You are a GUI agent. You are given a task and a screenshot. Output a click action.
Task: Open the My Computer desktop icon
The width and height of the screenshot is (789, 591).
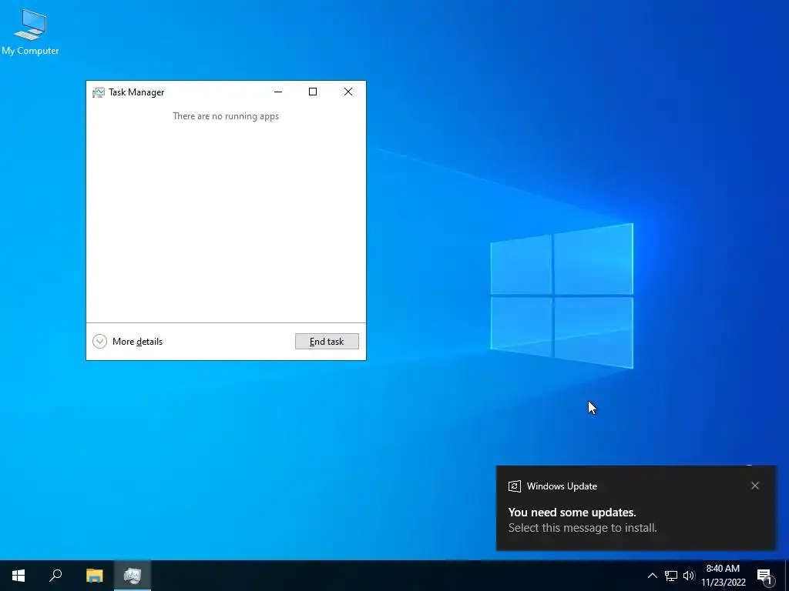coord(30,32)
